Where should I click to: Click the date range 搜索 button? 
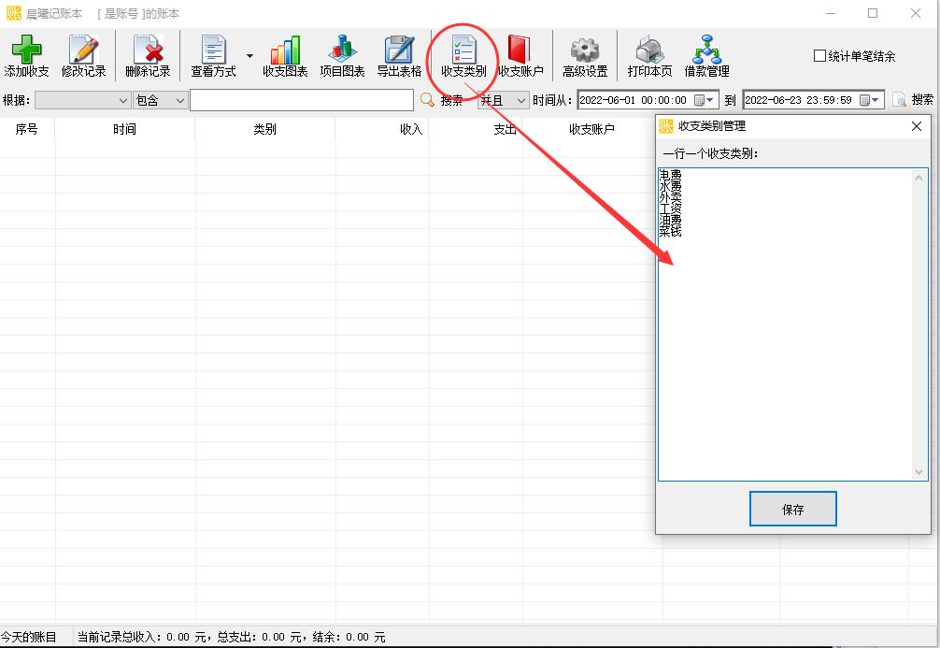click(912, 100)
